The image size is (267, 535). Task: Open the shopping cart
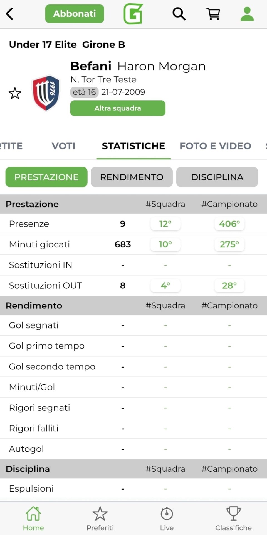click(x=213, y=14)
